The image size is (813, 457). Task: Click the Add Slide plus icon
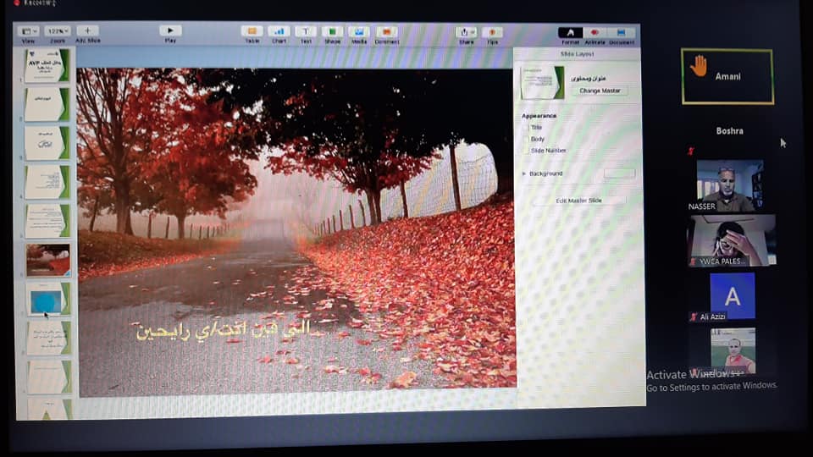[87, 31]
